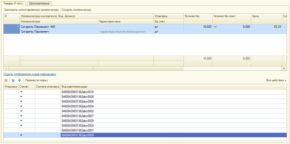Click the Цена column header
Screen dimensions: 290x144
point(267,19)
